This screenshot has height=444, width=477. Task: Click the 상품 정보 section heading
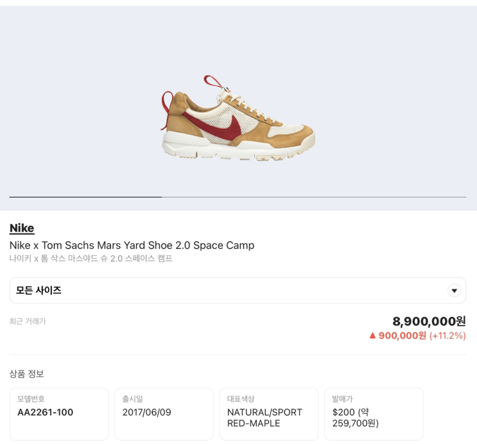[26, 373]
